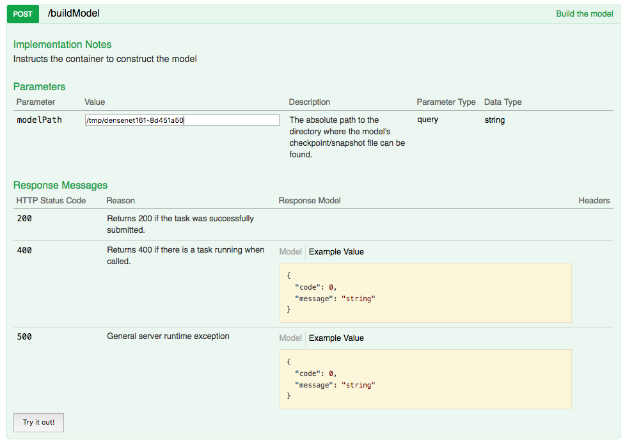Click the HTTP Status Code column header
The image size is (625, 447).
[51, 200]
